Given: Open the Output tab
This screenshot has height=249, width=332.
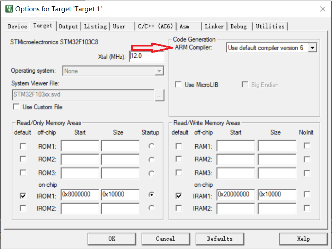Looking at the screenshot, I should pos(68,26).
